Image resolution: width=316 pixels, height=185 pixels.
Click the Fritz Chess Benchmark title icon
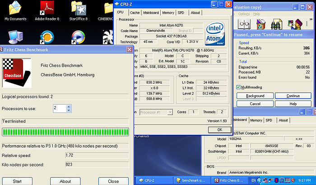[x=1, y=50]
